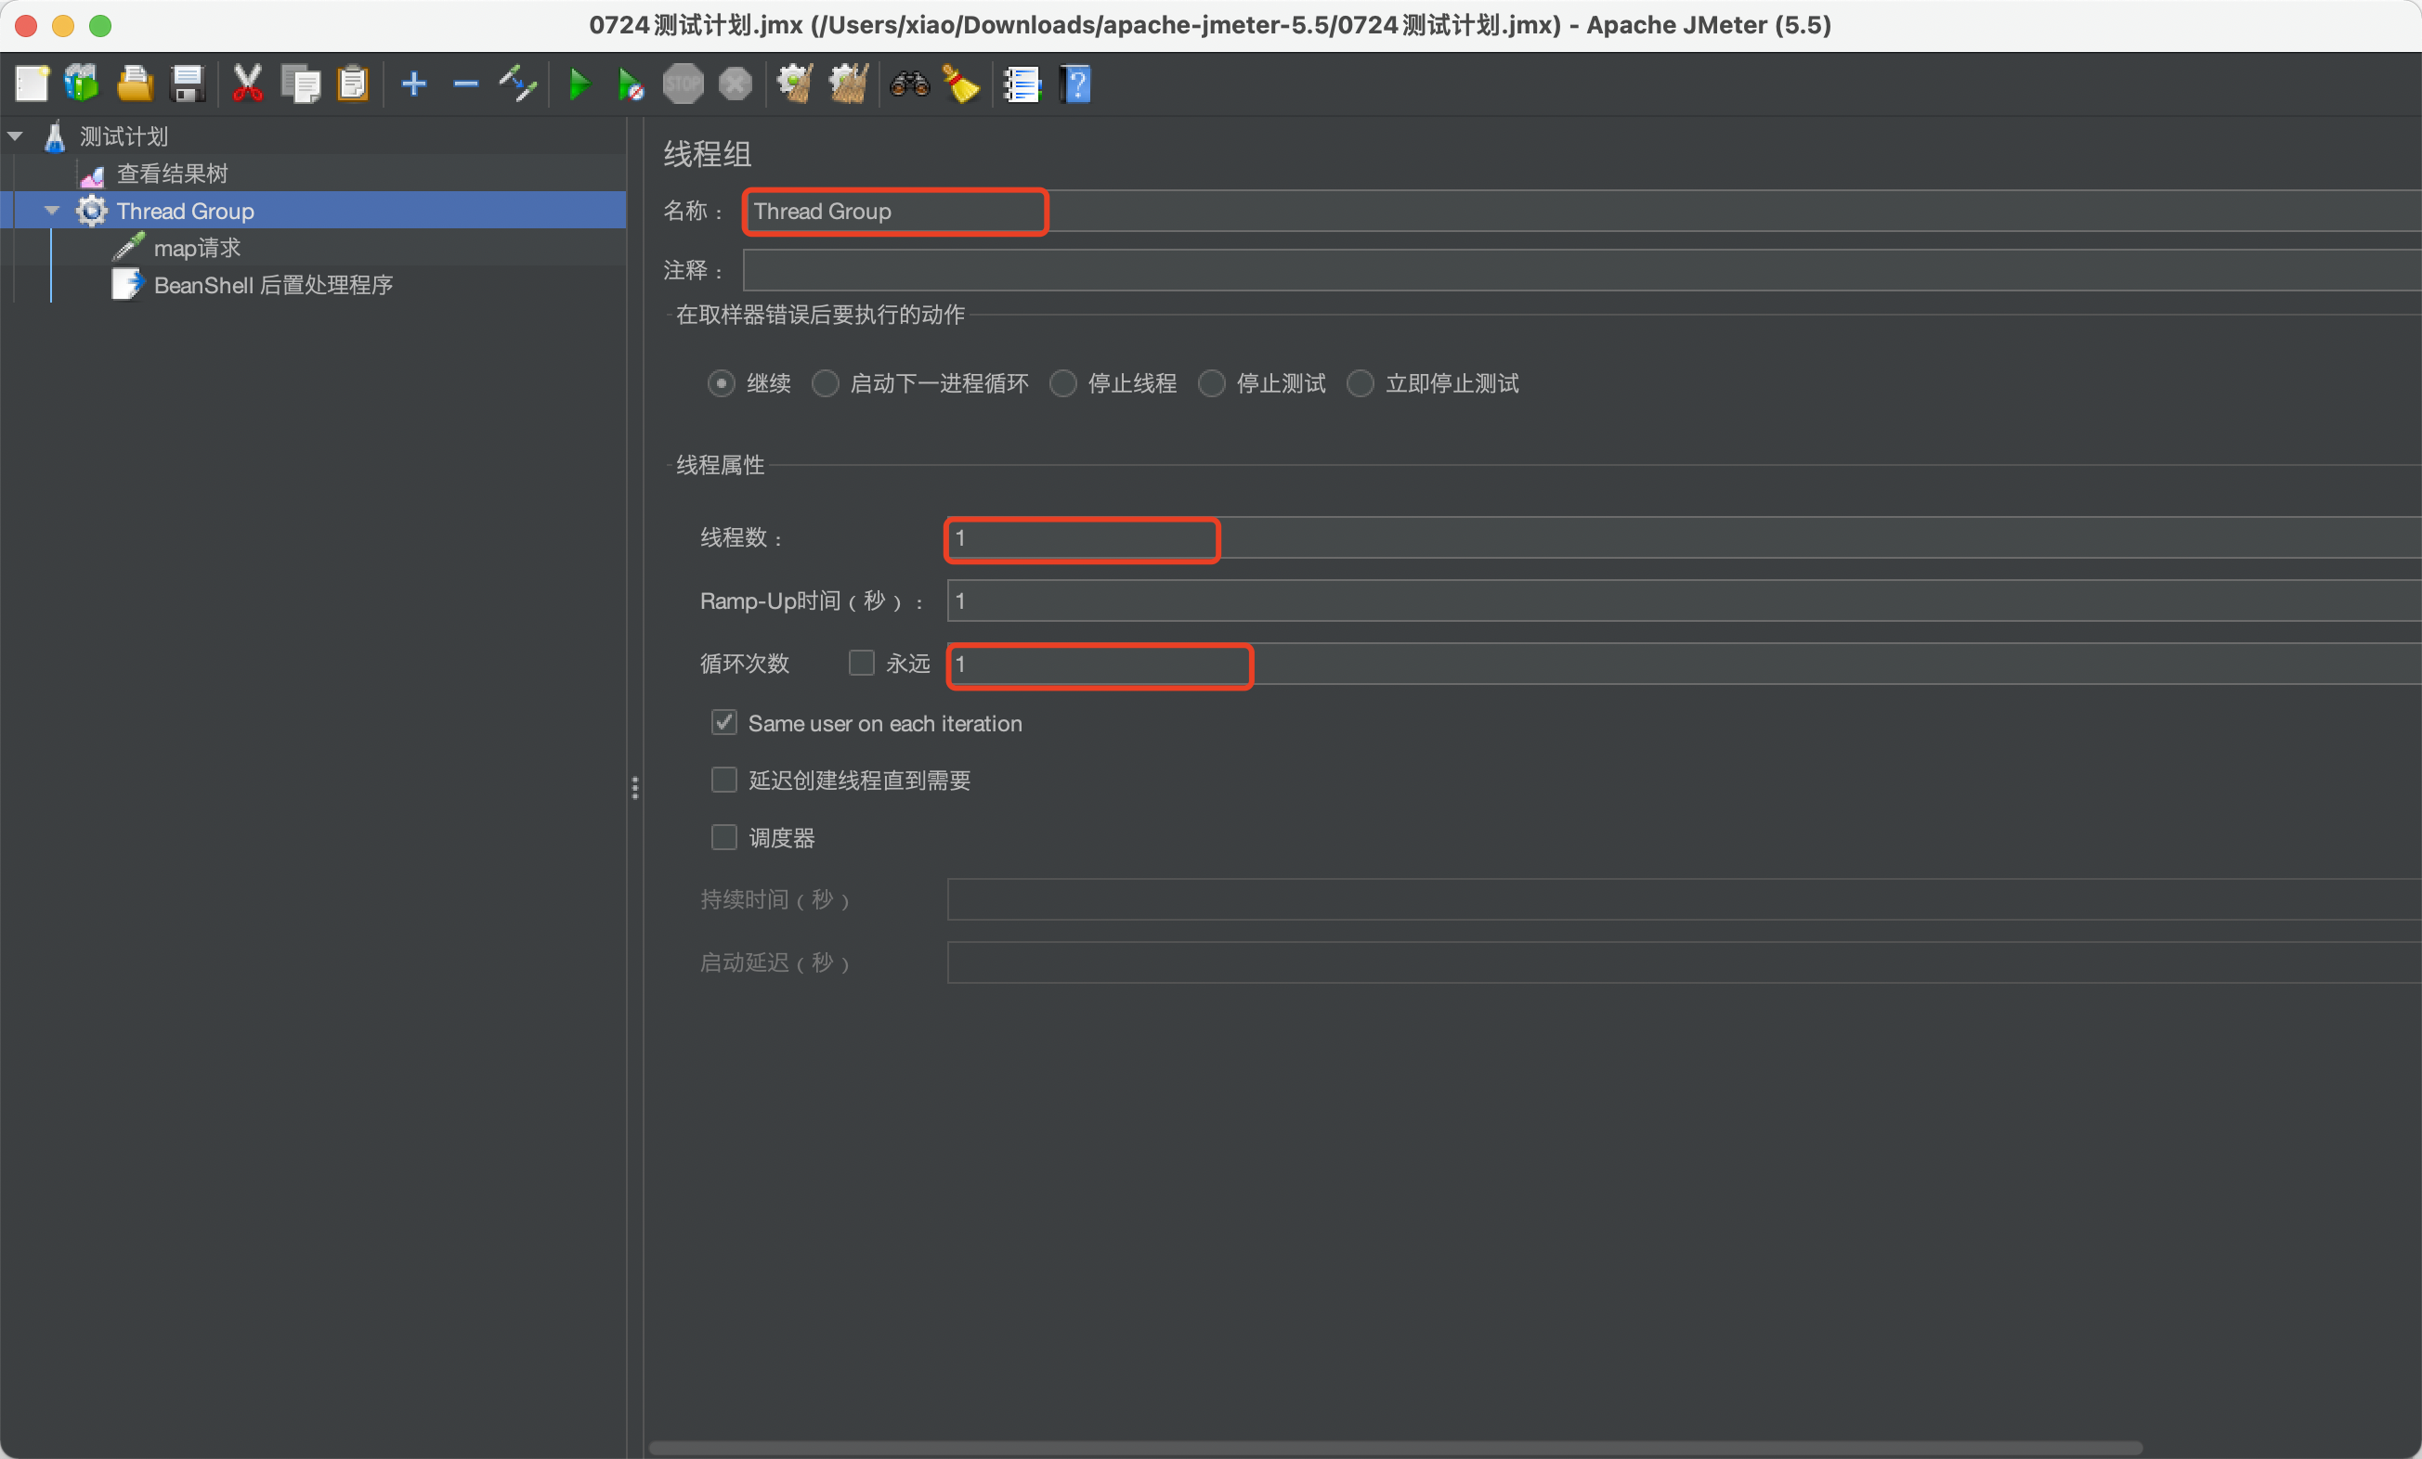
Task: Enable the 调度器 scheduler checkbox
Action: click(x=724, y=838)
